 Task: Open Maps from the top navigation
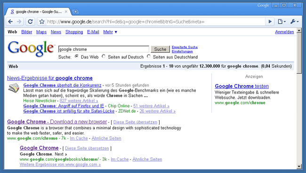41,32
